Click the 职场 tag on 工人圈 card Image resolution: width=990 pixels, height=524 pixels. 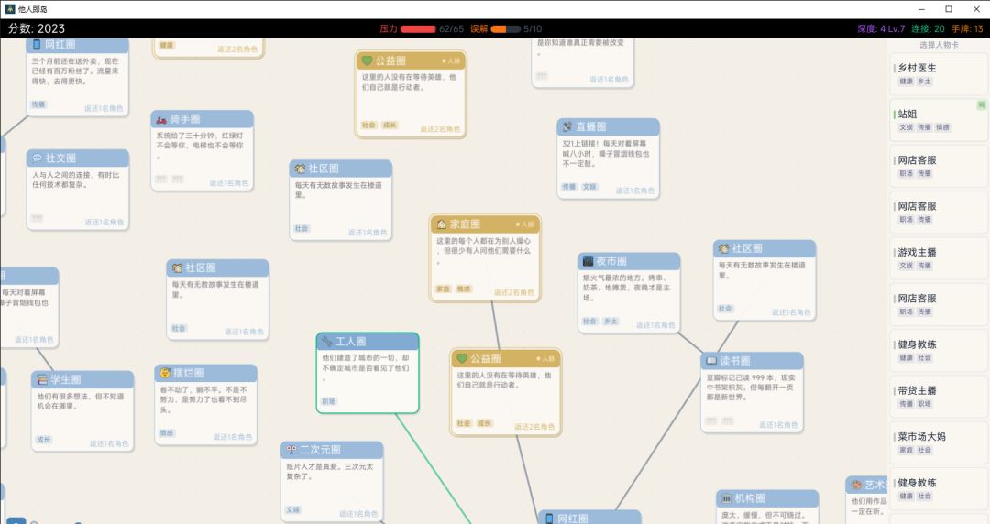[x=329, y=401]
